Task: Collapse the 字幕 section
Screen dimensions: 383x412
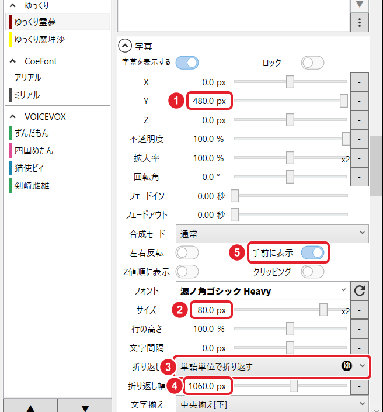Action: click(x=125, y=46)
